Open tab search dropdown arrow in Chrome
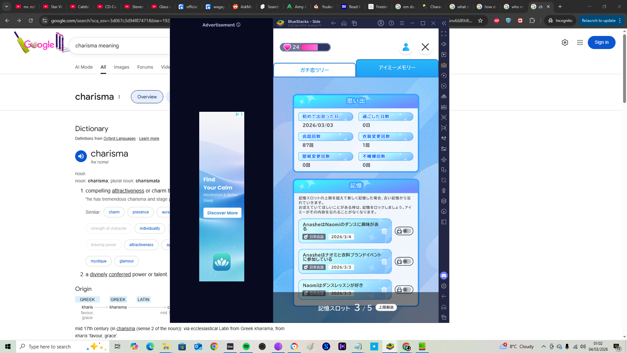The image size is (627, 353). (x=7, y=7)
